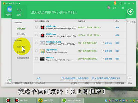Click 查看详情 for cmd.exe
This screenshot has height=103, width=138.
pyautogui.click(x=107, y=59)
